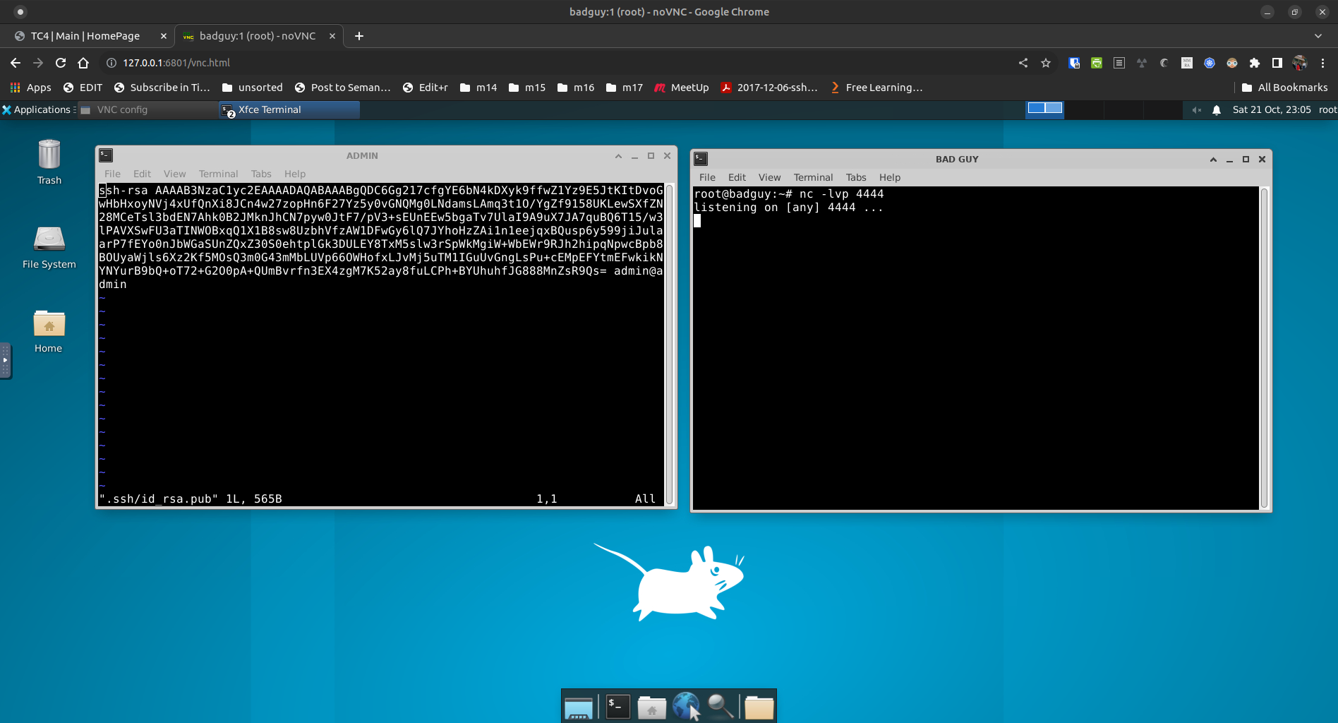The image size is (1338, 723).
Task: Open Tabs menu in ADMIN terminal
Action: click(261, 174)
